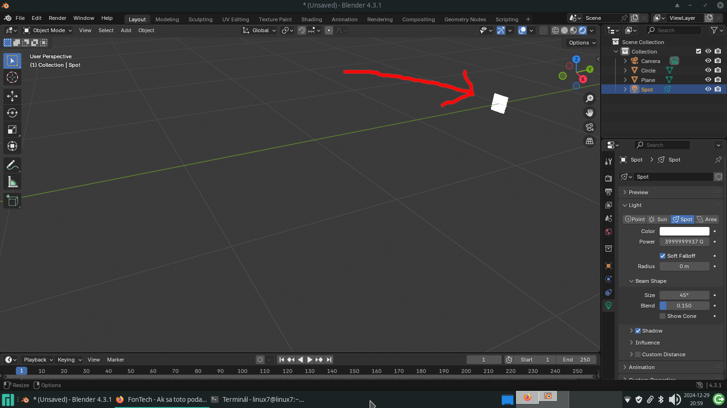Image resolution: width=727 pixels, height=408 pixels.
Task: Open the viewport Options button
Action: [x=582, y=43]
